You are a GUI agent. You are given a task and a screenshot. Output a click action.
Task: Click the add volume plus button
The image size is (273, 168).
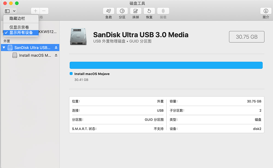coord(35,11)
